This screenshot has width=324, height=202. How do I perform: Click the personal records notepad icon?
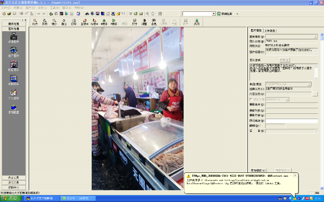click(13, 94)
